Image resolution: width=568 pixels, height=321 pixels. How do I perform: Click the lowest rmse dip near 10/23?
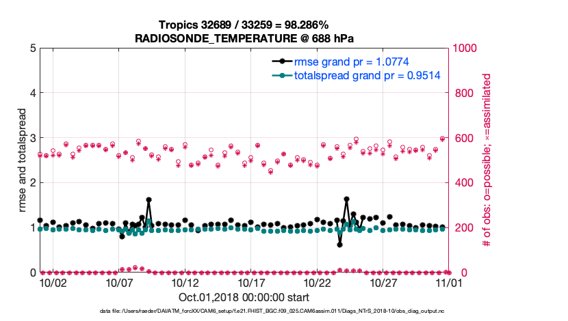pyautogui.click(x=339, y=244)
